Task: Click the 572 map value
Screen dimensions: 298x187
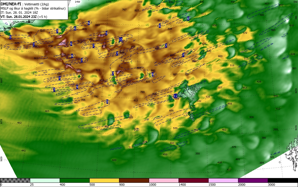Action: (245, 33)
